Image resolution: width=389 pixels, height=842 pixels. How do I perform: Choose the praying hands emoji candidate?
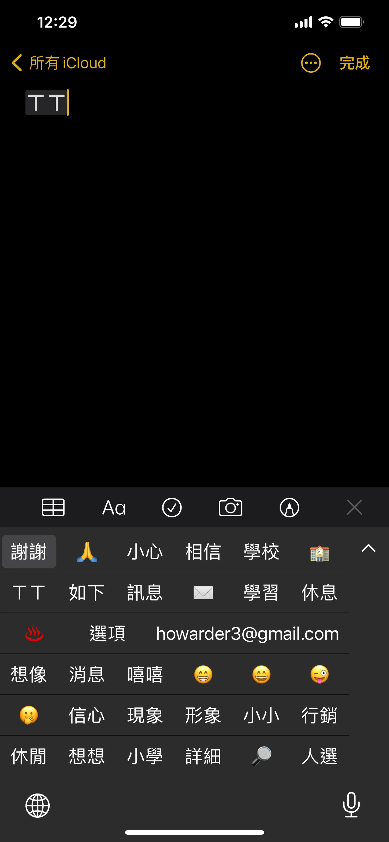(87, 552)
